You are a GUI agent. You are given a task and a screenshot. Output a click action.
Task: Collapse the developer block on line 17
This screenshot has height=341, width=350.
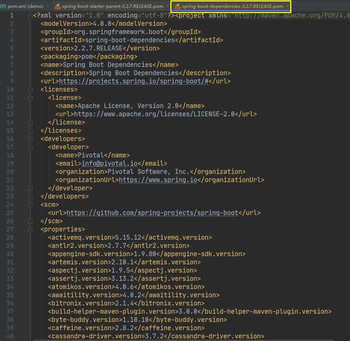pos(30,147)
